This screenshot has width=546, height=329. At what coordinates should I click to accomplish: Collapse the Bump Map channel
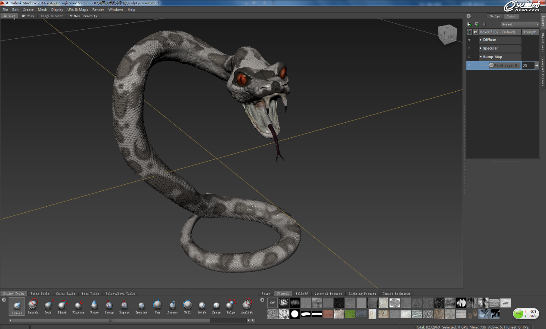(481, 57)
